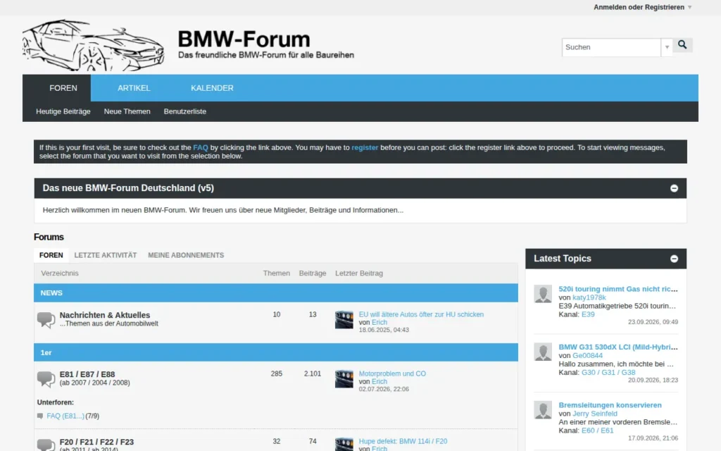Open Erich profile under EU will ältere post
The image size is (721, 451).
click(380, 322)
